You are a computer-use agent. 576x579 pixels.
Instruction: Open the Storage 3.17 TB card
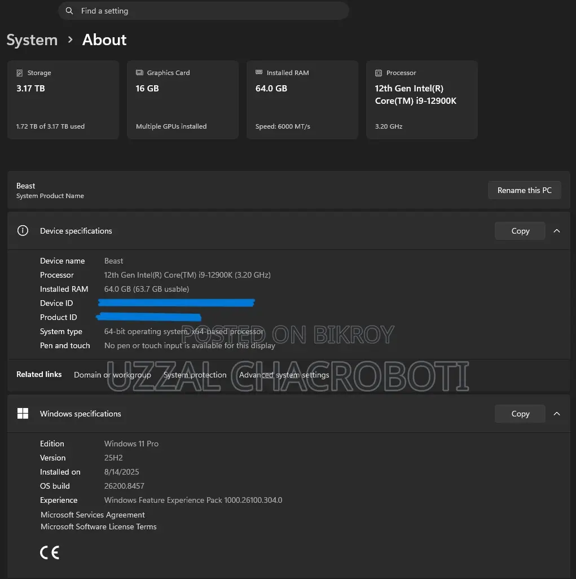point(63,100)
